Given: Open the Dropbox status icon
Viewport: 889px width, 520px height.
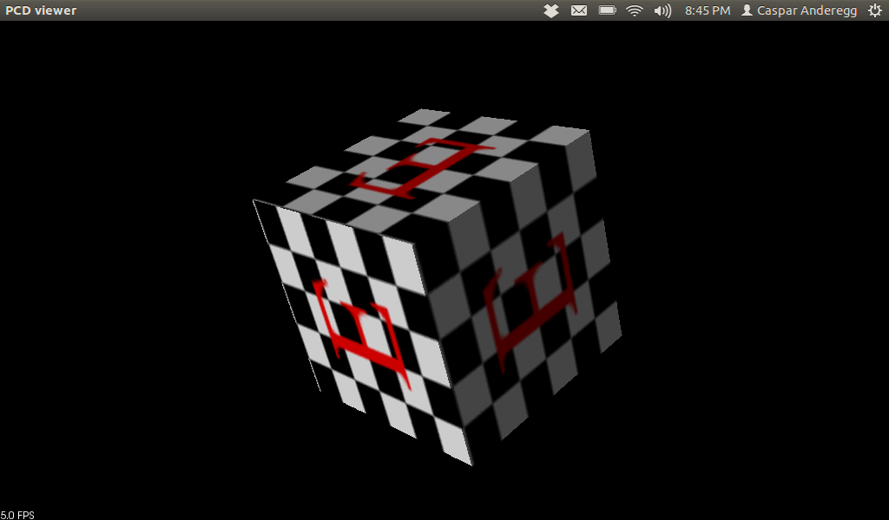Looking at the screenshot, I should point(550,10).
